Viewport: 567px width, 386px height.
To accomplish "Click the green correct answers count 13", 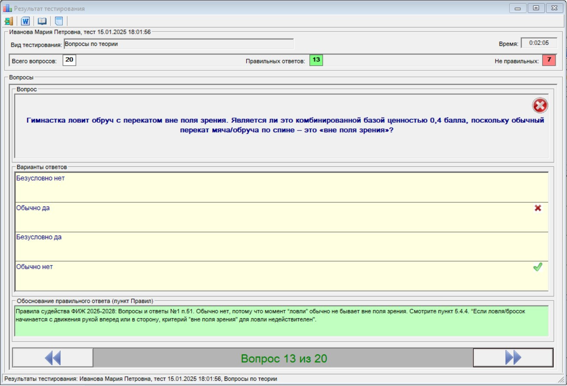I will [x=316, y=60].
